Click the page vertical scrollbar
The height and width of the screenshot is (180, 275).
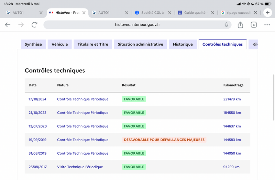point(274,97)
